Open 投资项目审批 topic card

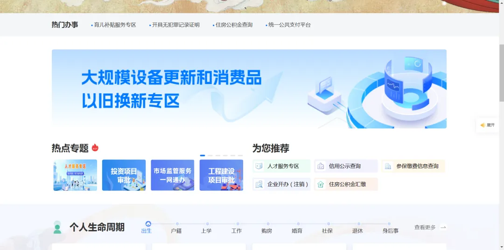pos(124,175)
